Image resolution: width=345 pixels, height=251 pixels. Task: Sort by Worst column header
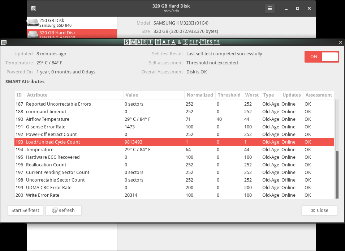pos(252,95)
